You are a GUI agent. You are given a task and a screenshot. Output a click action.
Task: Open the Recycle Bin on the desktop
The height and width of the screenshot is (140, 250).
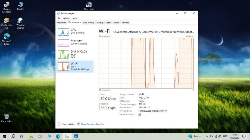pos(7,118)
